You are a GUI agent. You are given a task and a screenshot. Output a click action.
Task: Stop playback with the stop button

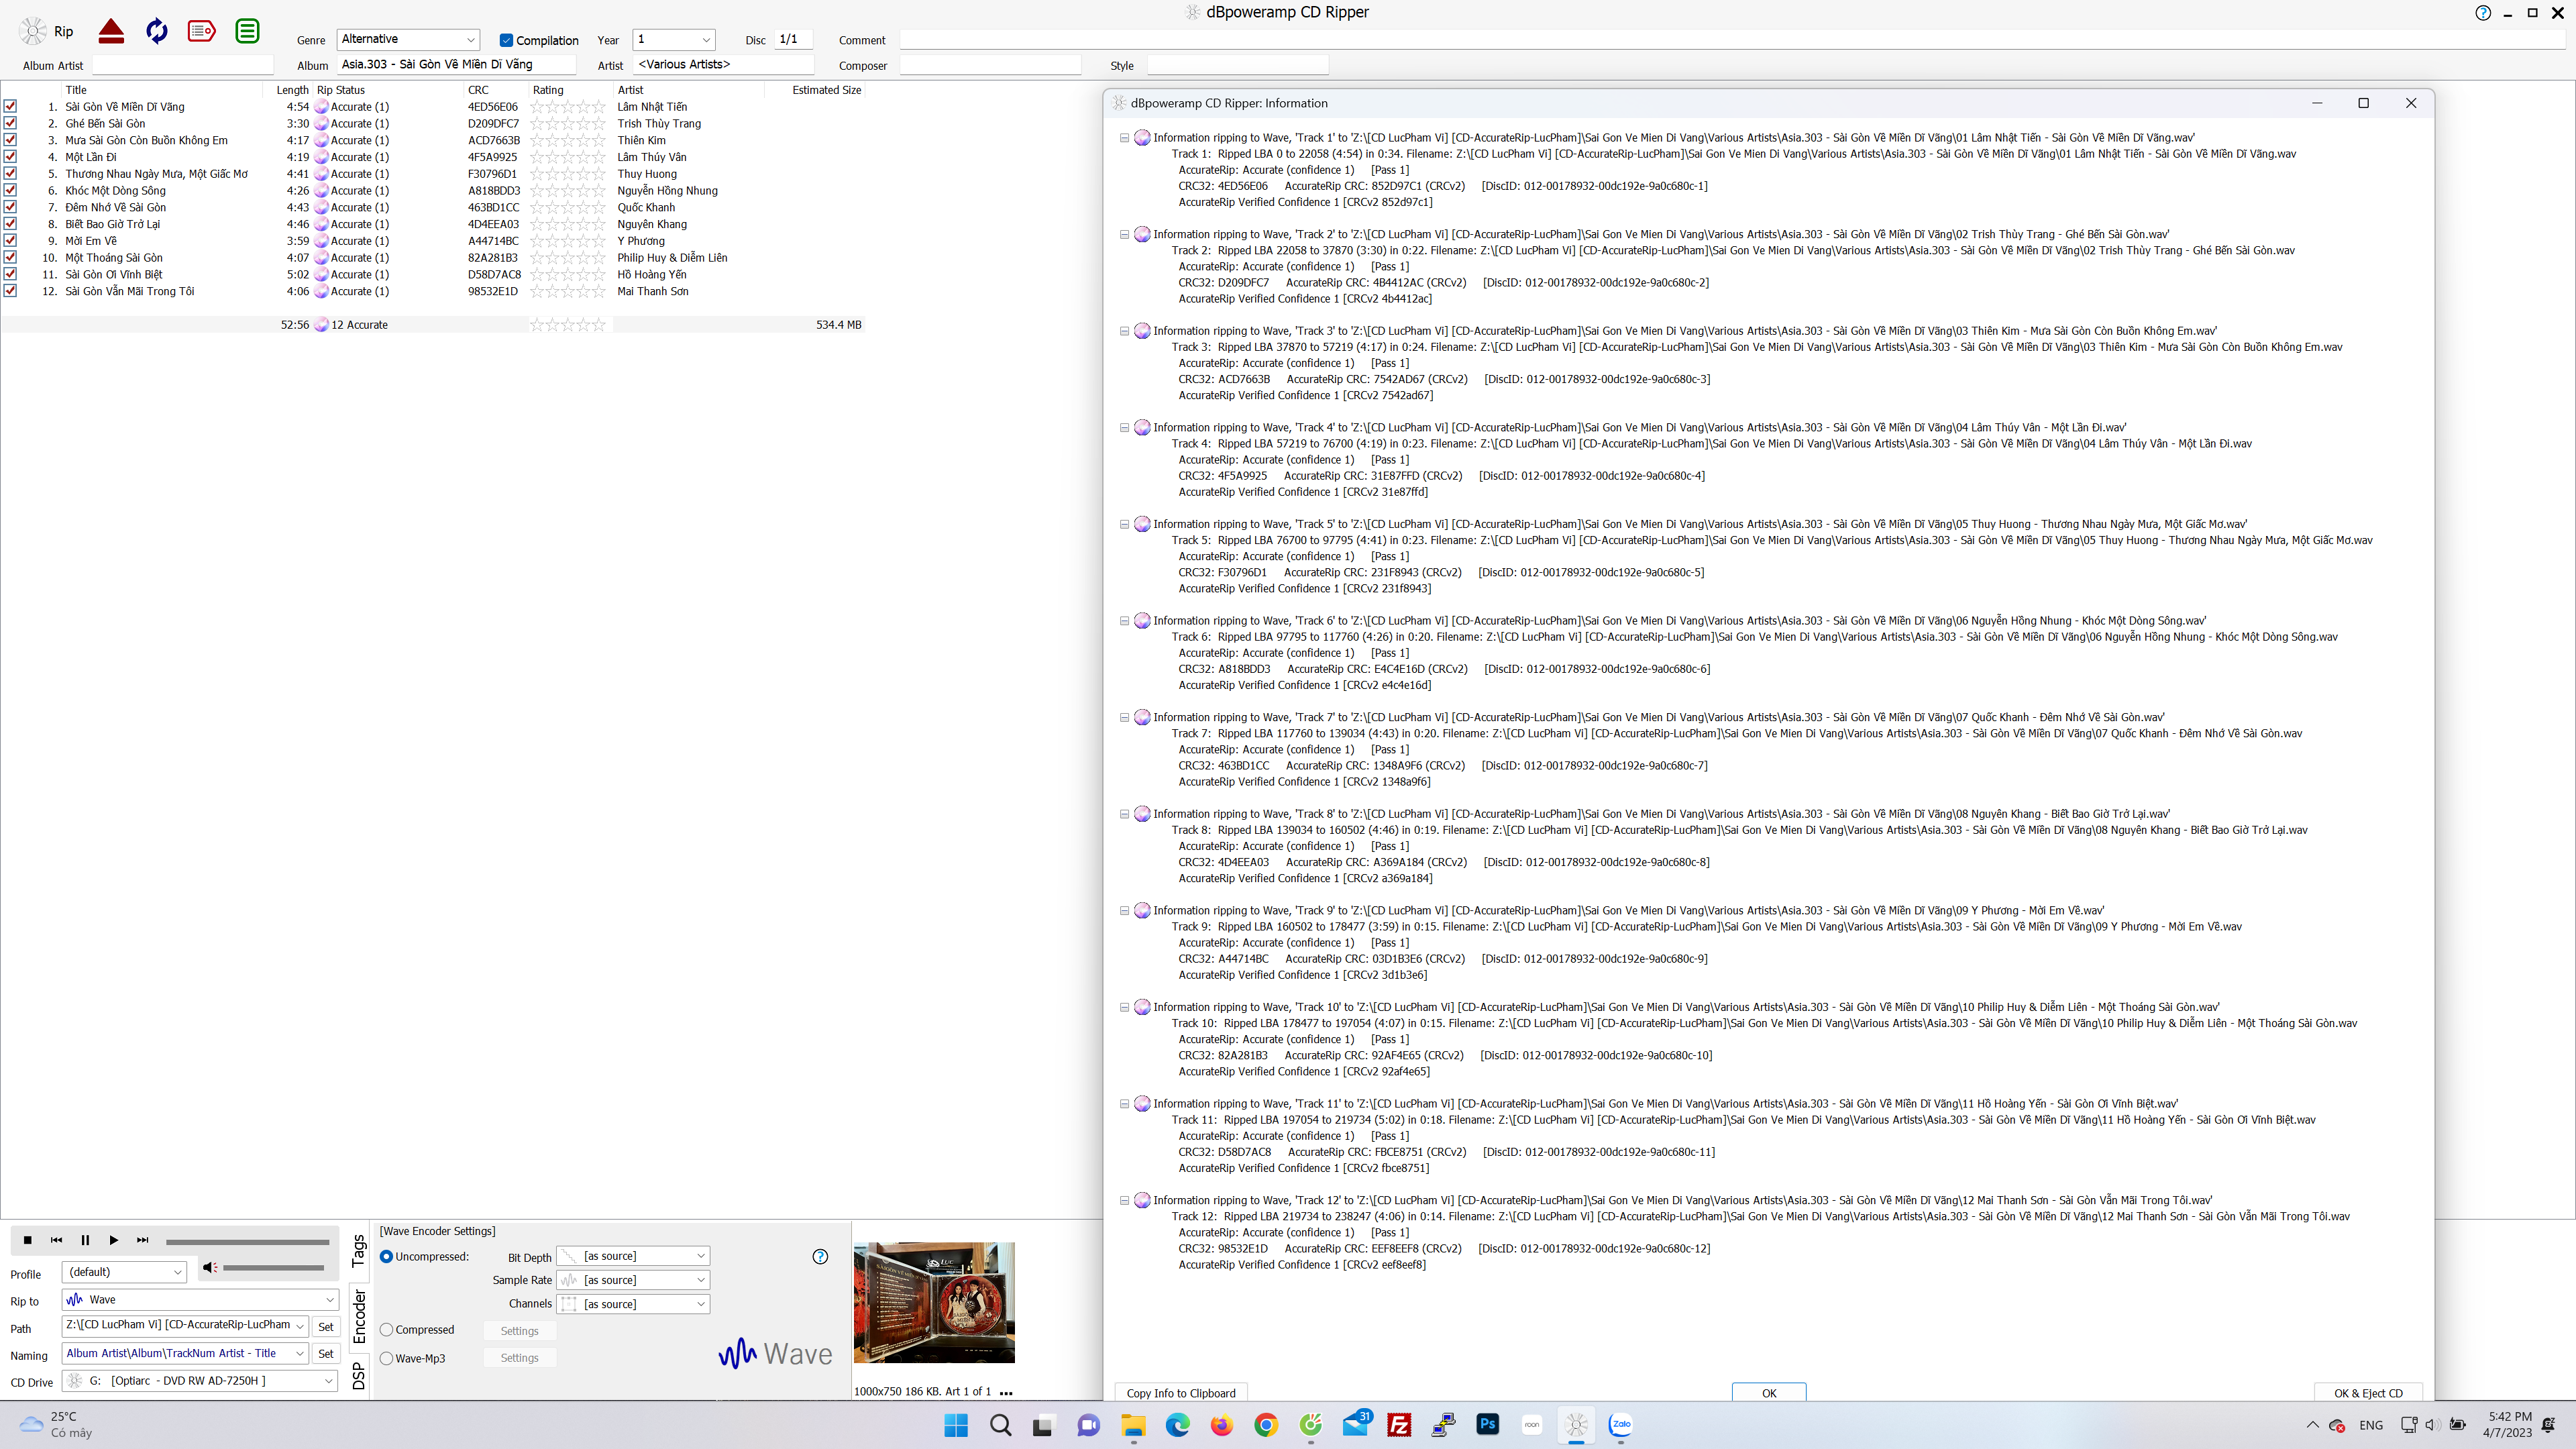tap(27, 1240)
